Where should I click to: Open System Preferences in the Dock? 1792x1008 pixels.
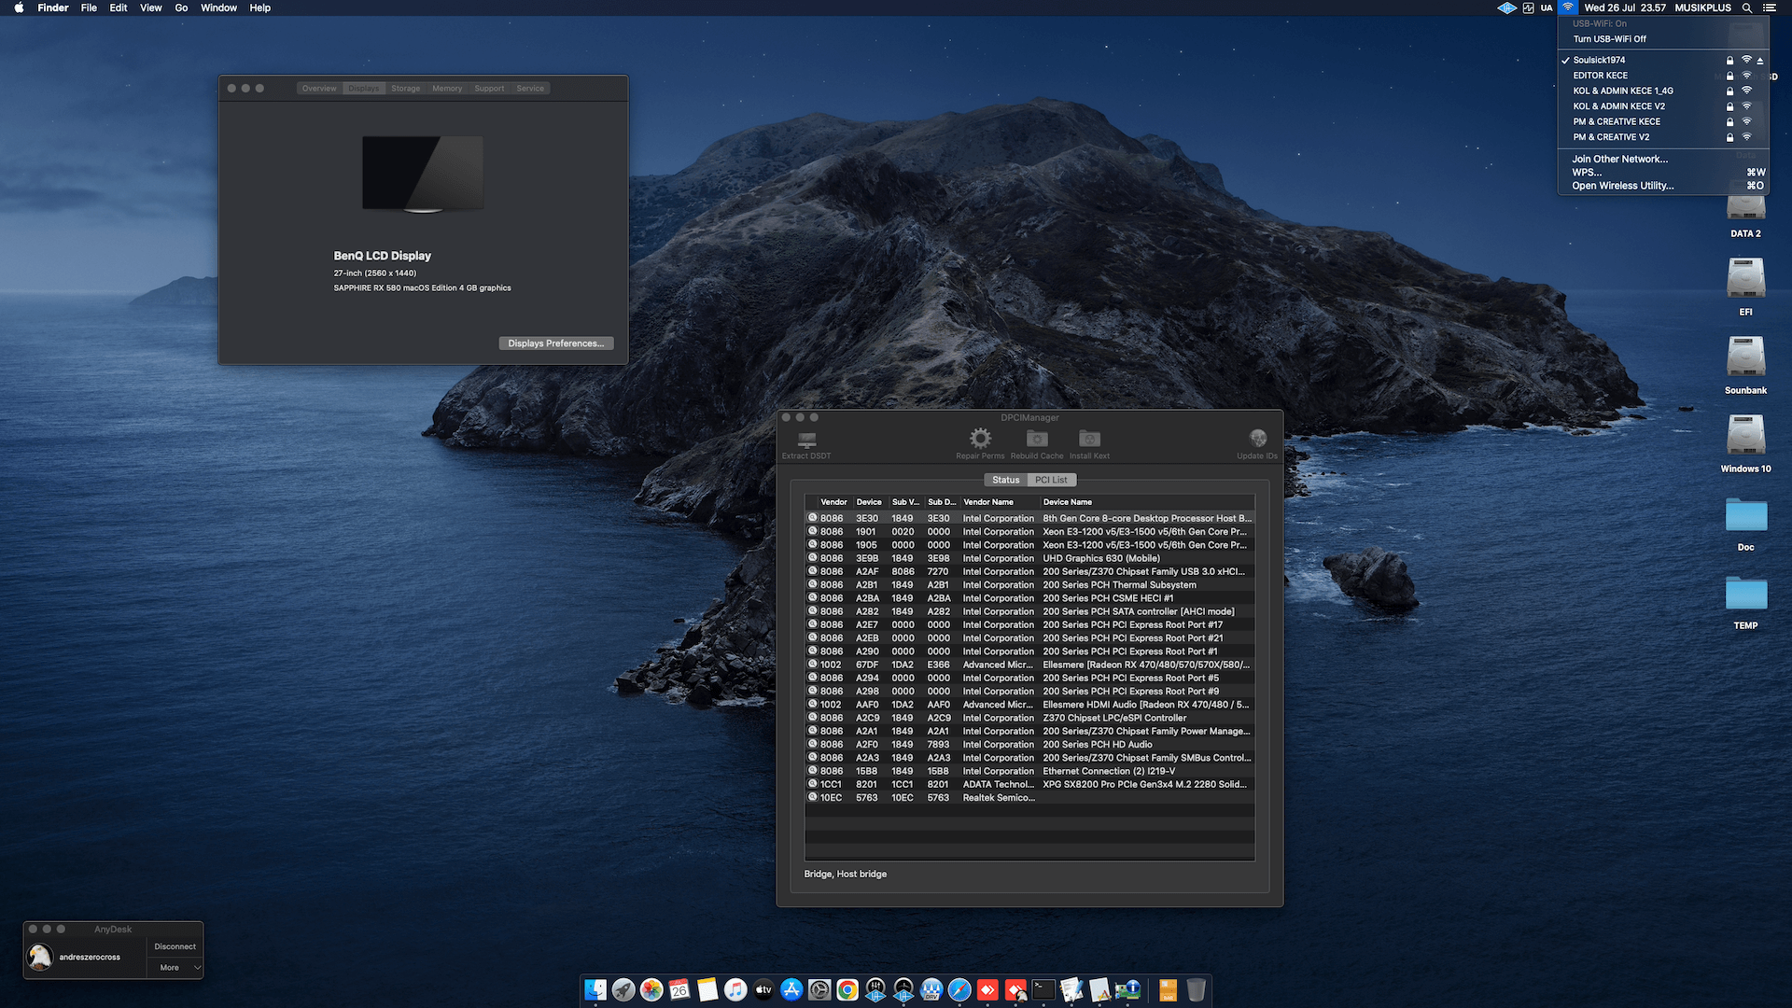(x=819, y=989)
